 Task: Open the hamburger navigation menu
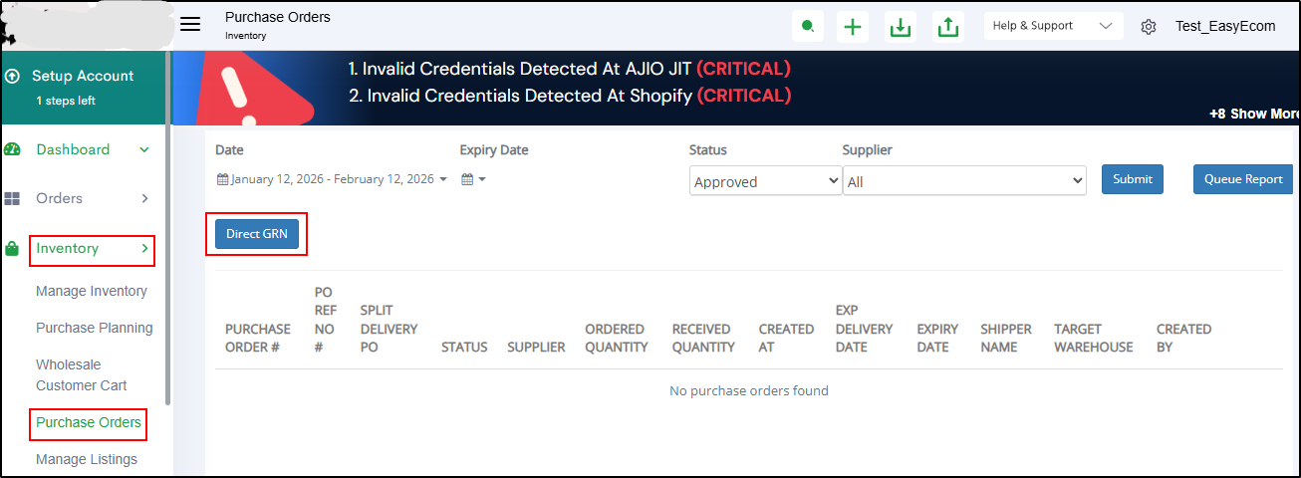tap(190, 25)
